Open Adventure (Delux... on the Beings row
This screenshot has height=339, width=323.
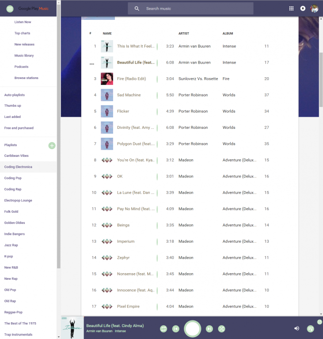coord(239,225)
